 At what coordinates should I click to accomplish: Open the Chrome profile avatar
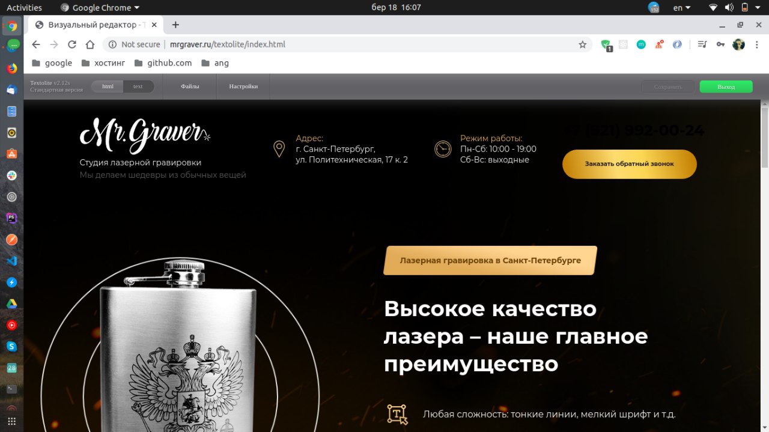point(738,44)
